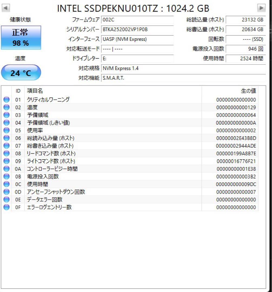
Task: Click the ドライブレター field showing E:
Action: pos(137,58)
